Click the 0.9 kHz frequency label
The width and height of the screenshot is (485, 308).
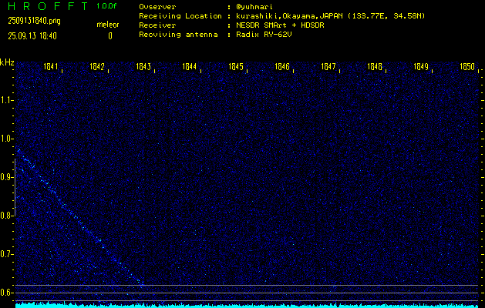pyautogui.click(x=5, y=177)
